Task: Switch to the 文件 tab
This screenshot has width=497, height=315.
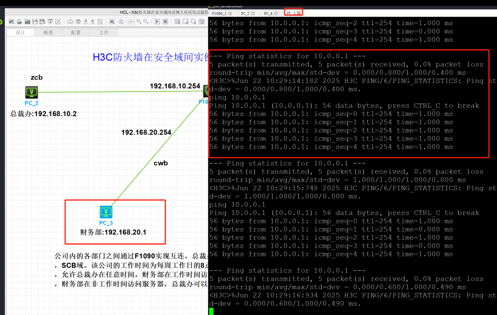Action: tap(104, 32)
